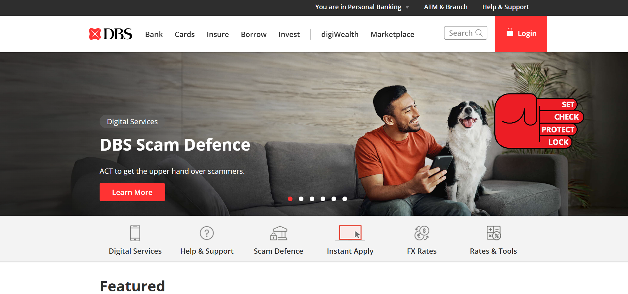Click the FX Rates quick link label
This screenshot has width=628, height=294.
pyautogui.click(x=422, y=251)
